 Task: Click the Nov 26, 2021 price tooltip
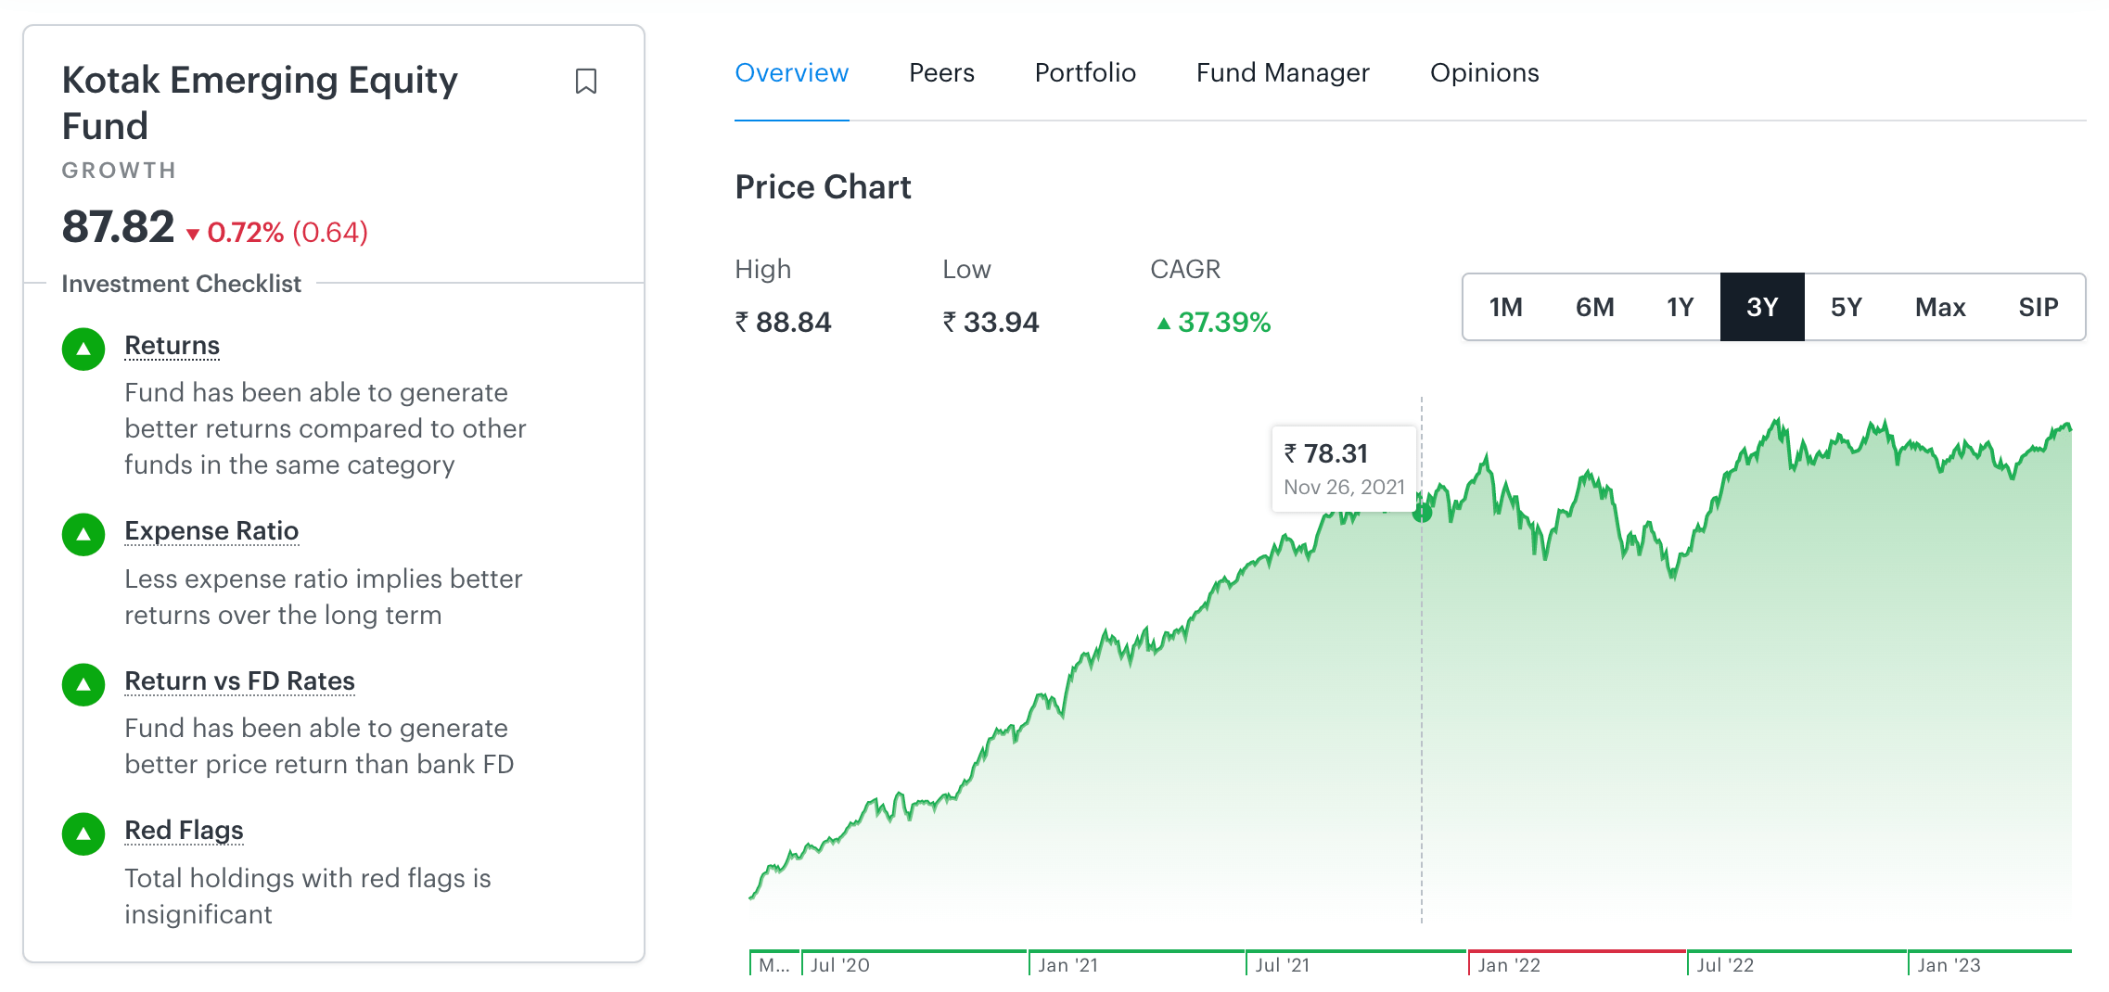pos(1343,467)
